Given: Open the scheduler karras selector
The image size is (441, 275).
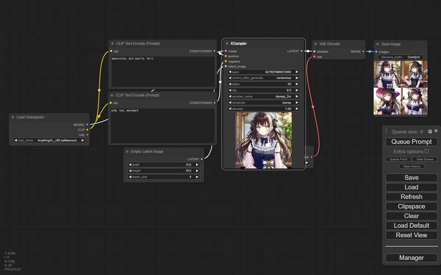Looking at the screenshot, I should [263, 103].
